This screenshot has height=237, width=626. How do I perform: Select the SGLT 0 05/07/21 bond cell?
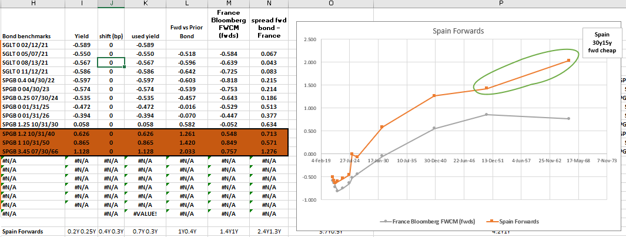33,53
